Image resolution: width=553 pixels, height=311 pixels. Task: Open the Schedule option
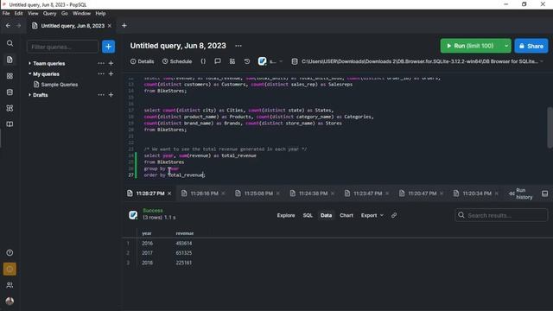coord(177,61)
